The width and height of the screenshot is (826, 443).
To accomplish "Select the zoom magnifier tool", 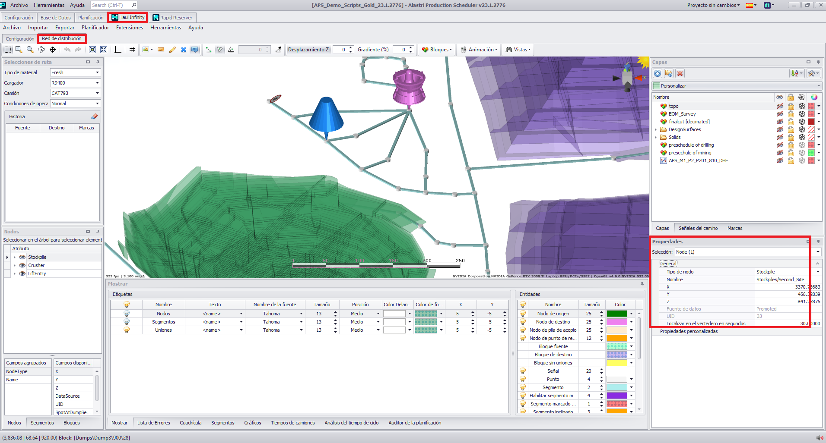I will pos(30,50).
